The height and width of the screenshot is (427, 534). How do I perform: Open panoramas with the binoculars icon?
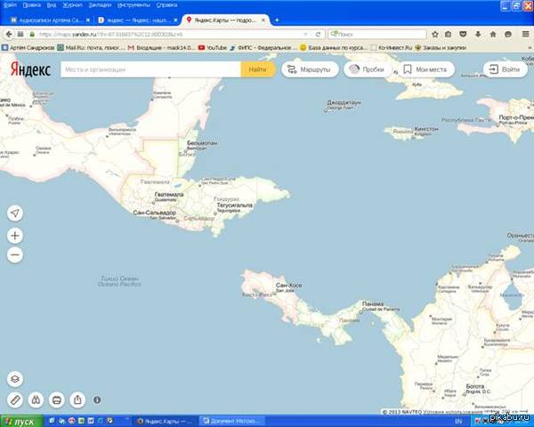(x=36, y=399)
